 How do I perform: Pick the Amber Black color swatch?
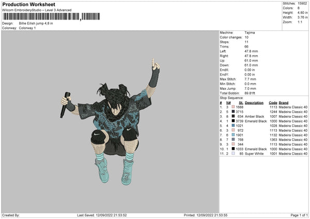(x=234, y=116)
